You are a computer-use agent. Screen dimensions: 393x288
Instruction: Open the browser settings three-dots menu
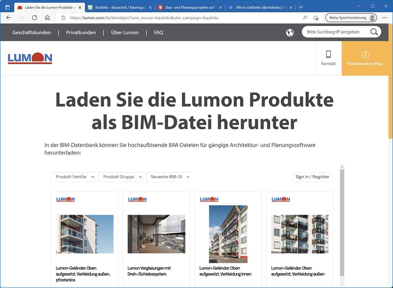[384, 17]
